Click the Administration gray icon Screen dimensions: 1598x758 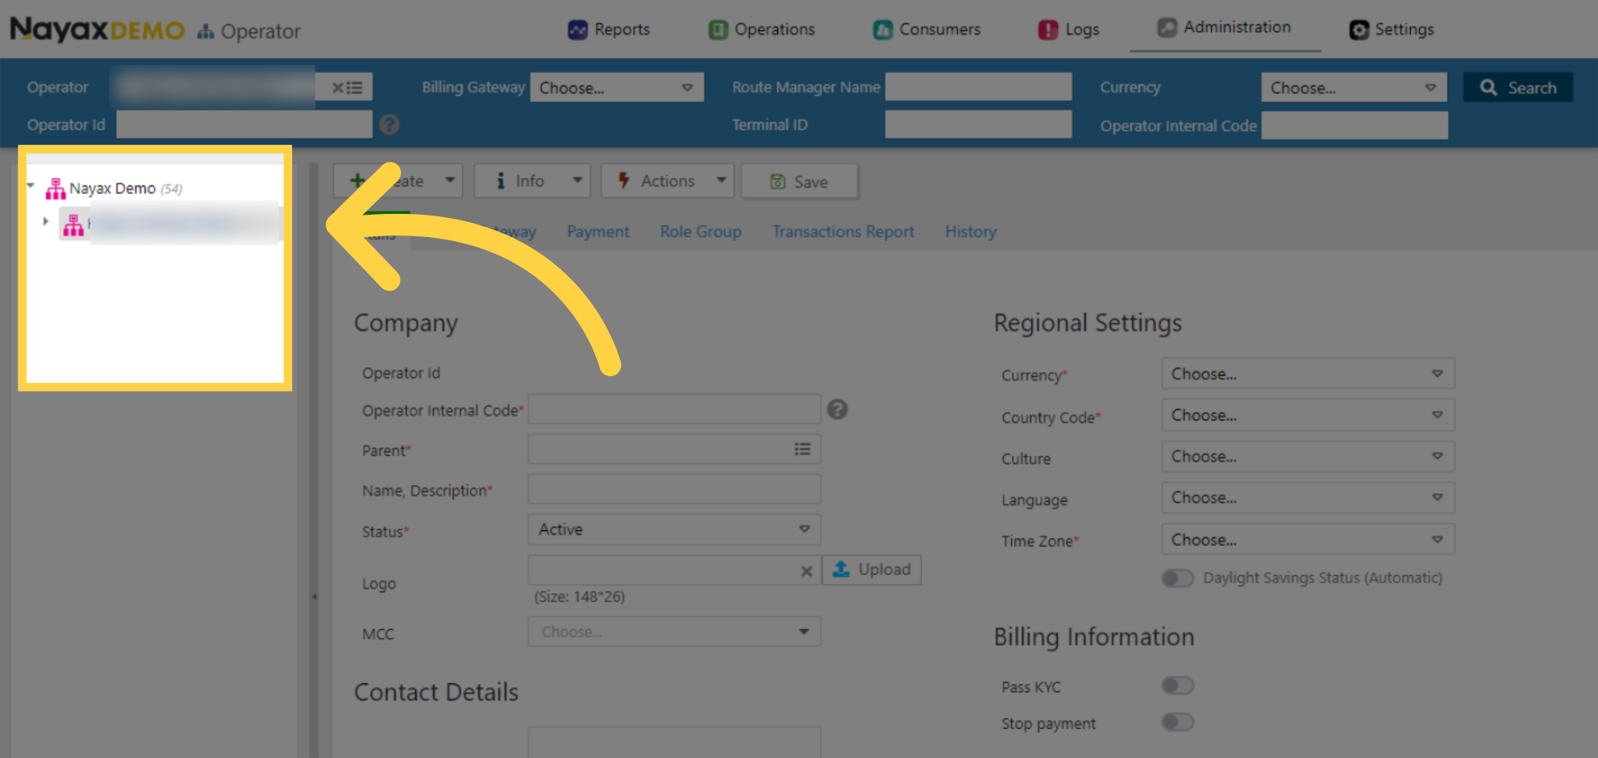click(1167, 27)
